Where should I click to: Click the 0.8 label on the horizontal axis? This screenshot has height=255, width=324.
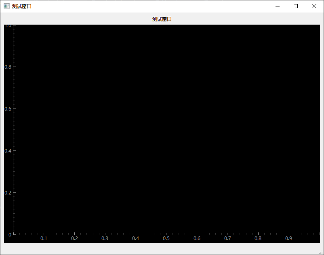tap(258, 238)
